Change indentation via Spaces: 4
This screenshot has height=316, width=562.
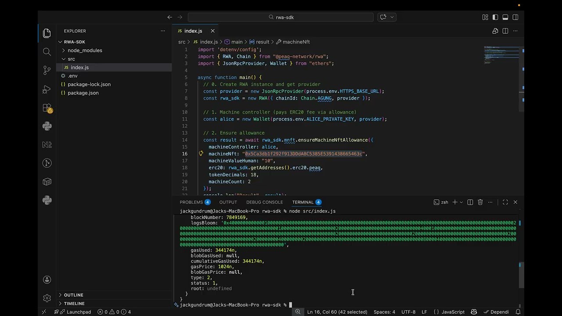384,312
